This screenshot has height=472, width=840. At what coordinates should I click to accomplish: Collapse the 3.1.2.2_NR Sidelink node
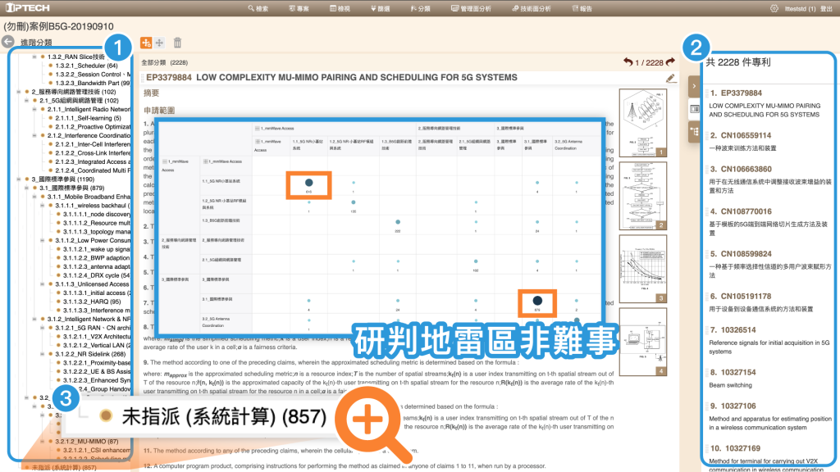coord(43,354)
